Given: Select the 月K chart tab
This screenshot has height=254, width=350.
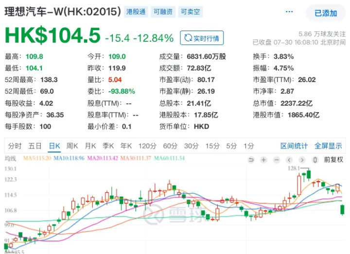Looking at the screenshot, I should click(90, 146).
